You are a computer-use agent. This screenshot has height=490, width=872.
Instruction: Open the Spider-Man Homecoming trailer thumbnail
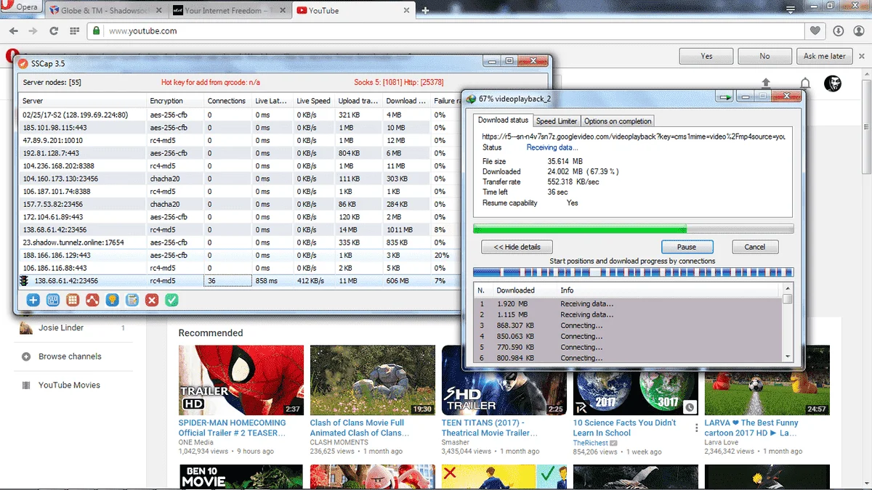point(241,380)
